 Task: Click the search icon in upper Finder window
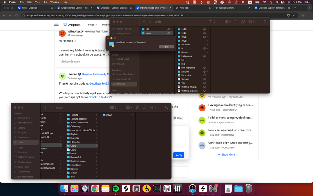point(265,22)
